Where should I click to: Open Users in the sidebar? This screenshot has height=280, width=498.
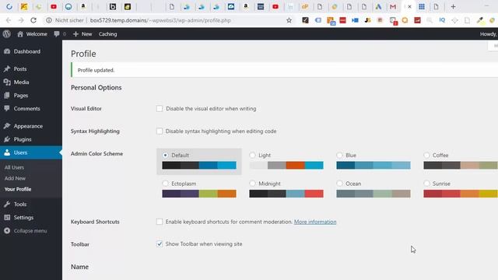pos(31,152)
